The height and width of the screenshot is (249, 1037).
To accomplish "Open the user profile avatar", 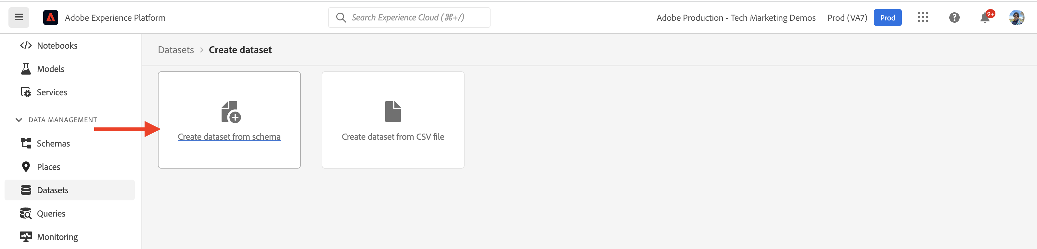I will (x=1017, y=17).
